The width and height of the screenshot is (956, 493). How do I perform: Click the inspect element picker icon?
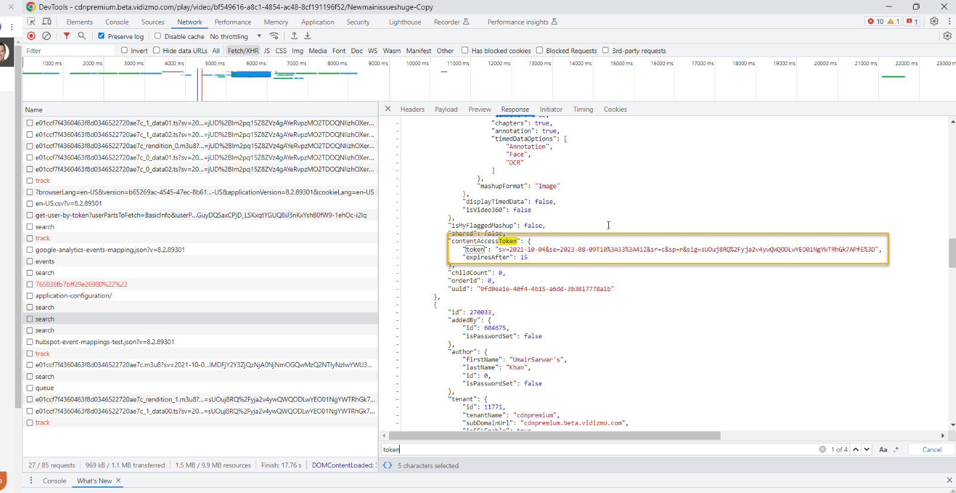click(x=31, y=22)
